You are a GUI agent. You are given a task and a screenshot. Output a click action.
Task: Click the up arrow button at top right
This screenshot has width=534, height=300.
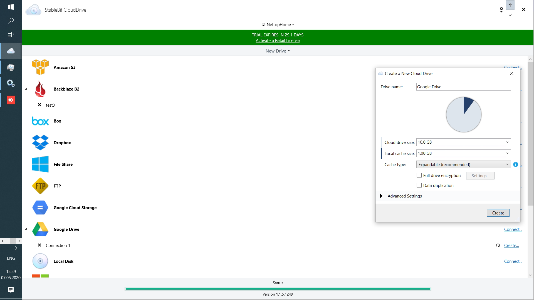click(510, 5)
